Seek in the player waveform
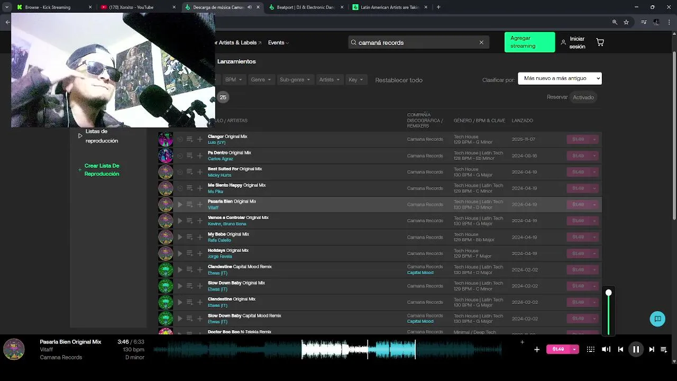677x381 pixels. 327,349
